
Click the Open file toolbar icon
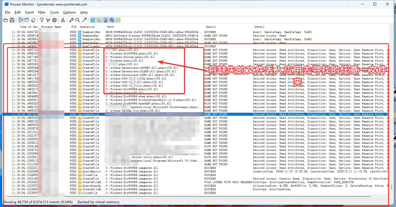pyautogui.click(x=5, y=20)
